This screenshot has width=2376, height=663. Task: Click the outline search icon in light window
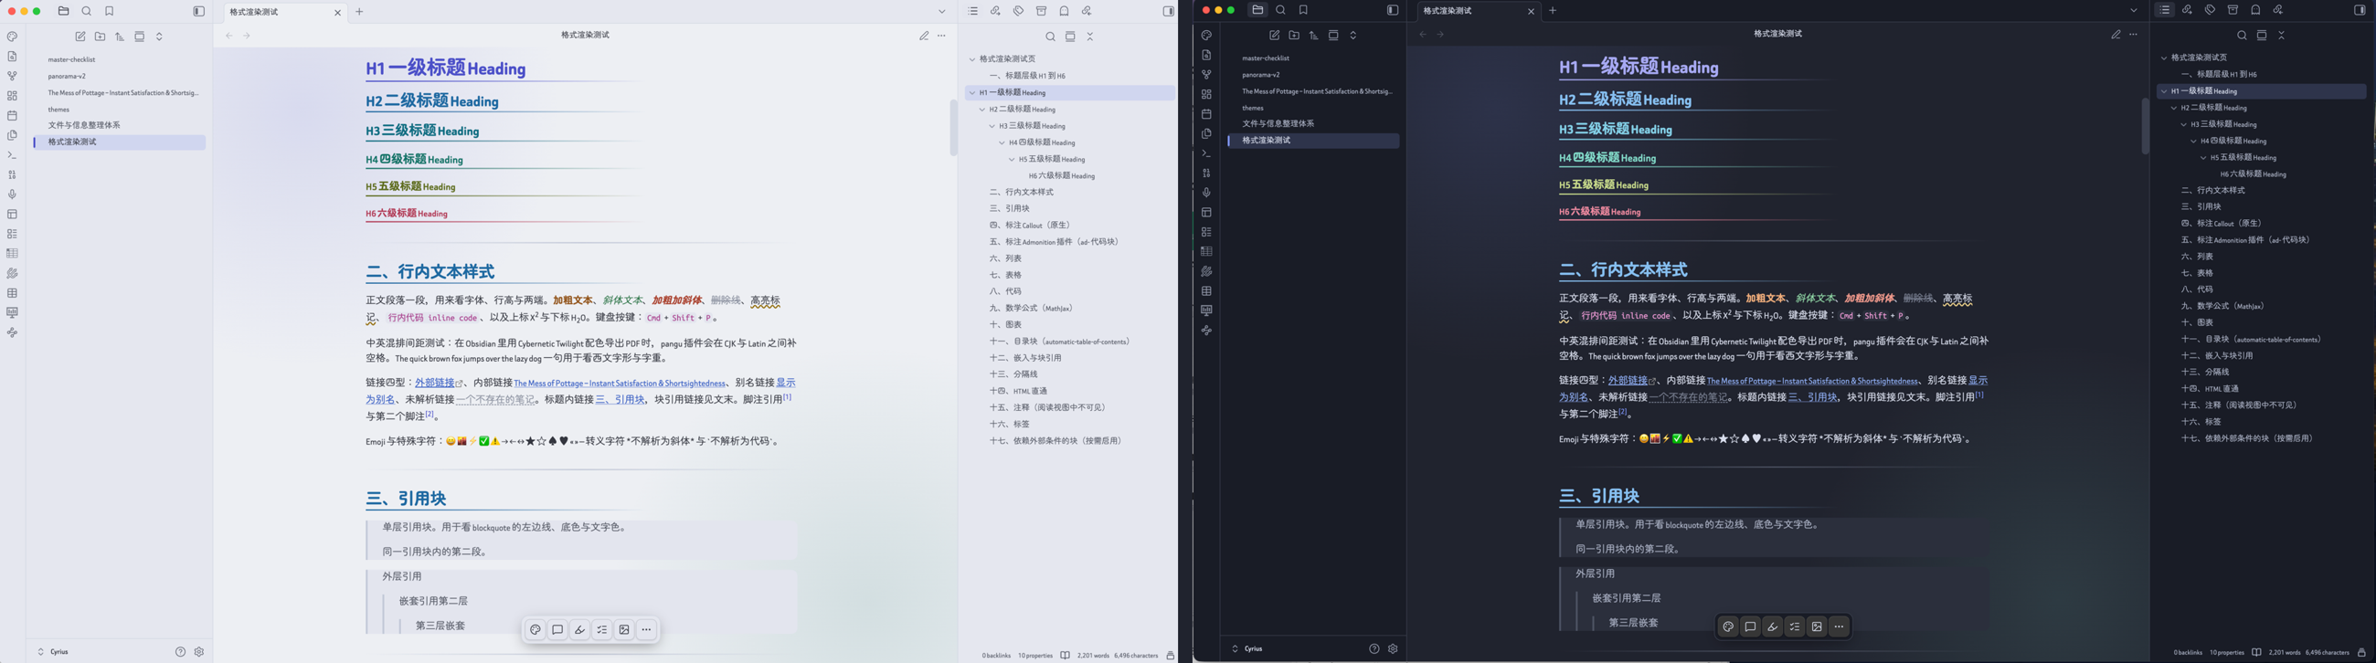1050,37
